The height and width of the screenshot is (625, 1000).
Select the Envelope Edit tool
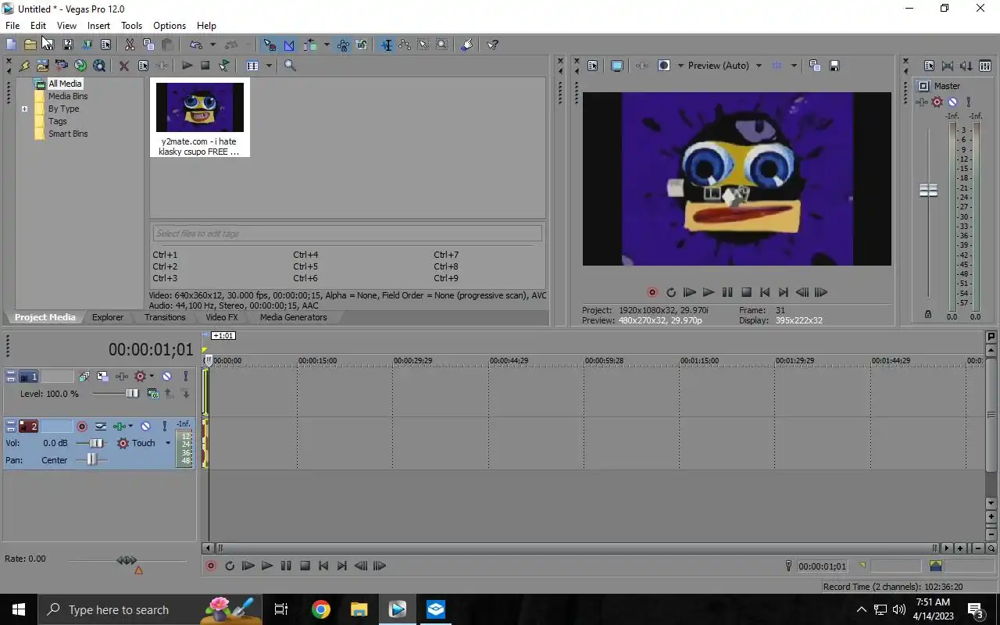click(405, 45)
